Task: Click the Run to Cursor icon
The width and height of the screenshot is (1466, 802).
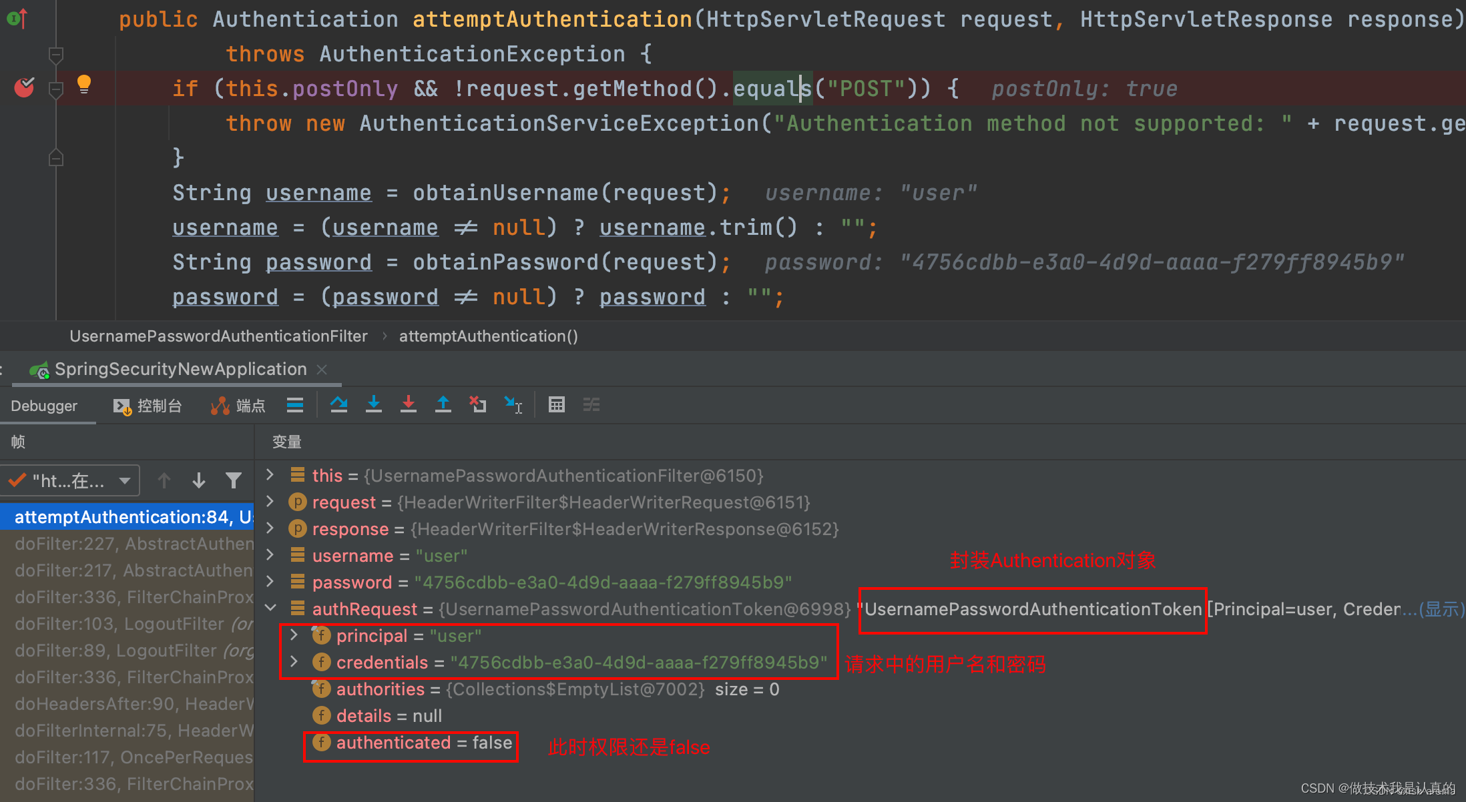Action: tap(513, 404)
